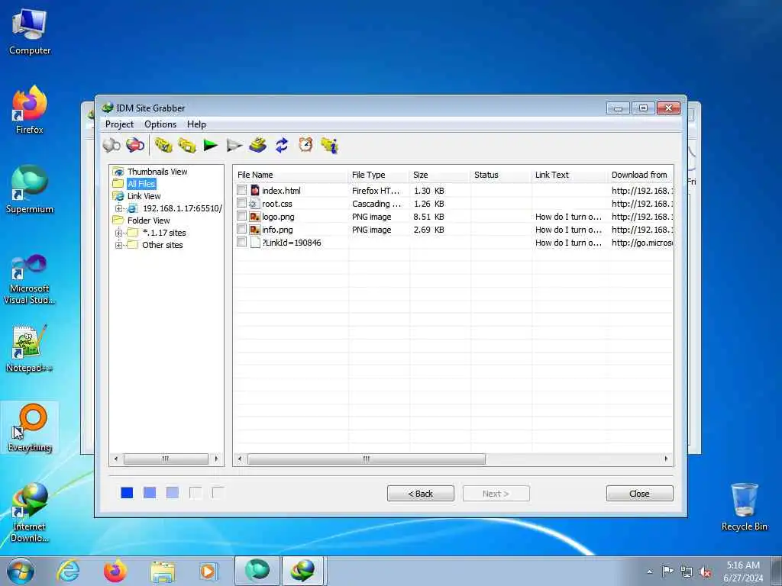
Task: Sort by the File Type column header
Action: (x=379, y=175)
